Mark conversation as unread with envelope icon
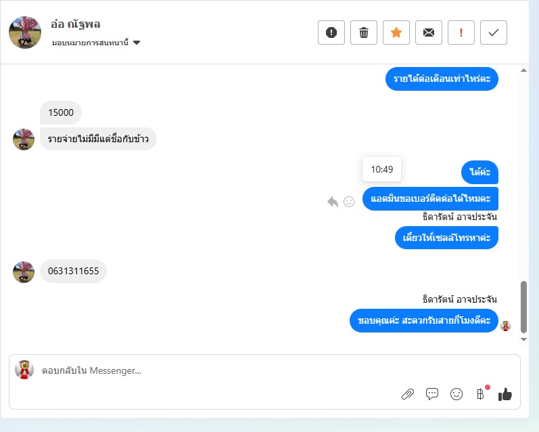The height and width of the screenshot is (432, 539). coord(428,33)
